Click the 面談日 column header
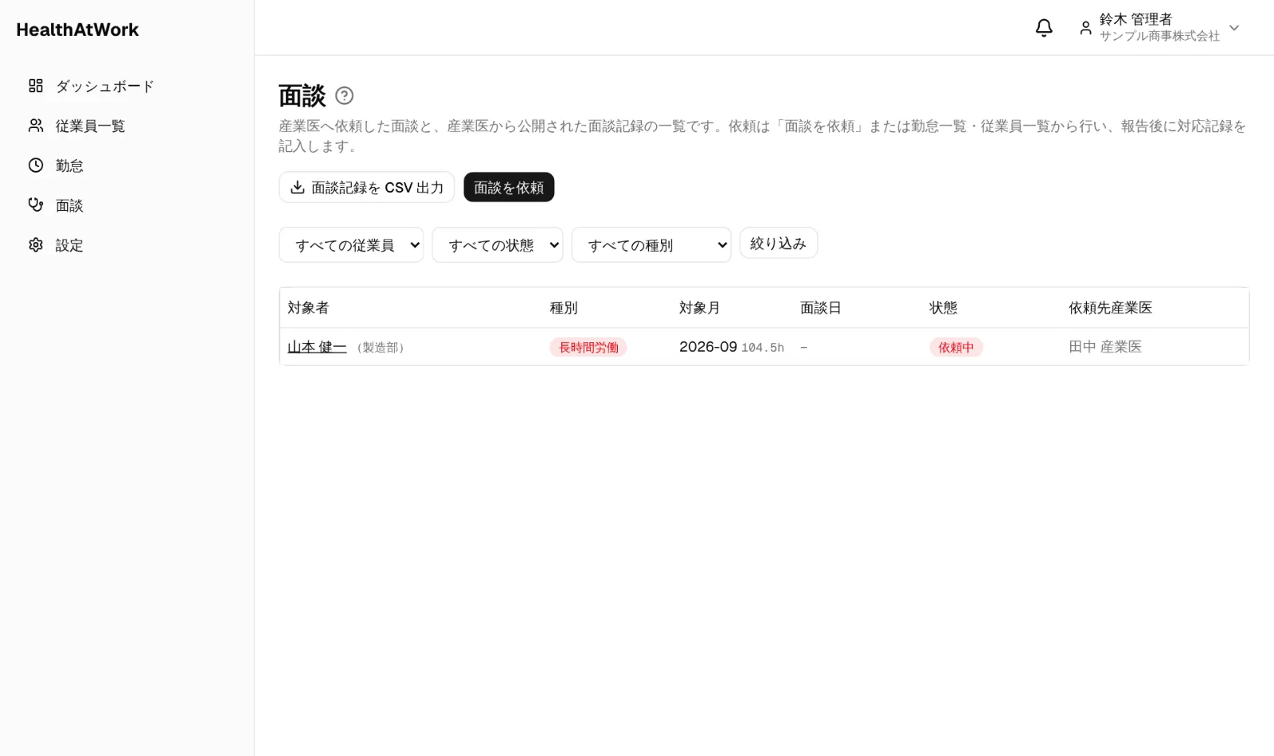Screen dimensions: 1274x756 click(821, 308)
